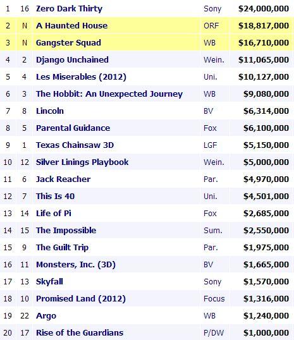
Task: Click the Argo movie title
Action: click(x=46, y=316)
